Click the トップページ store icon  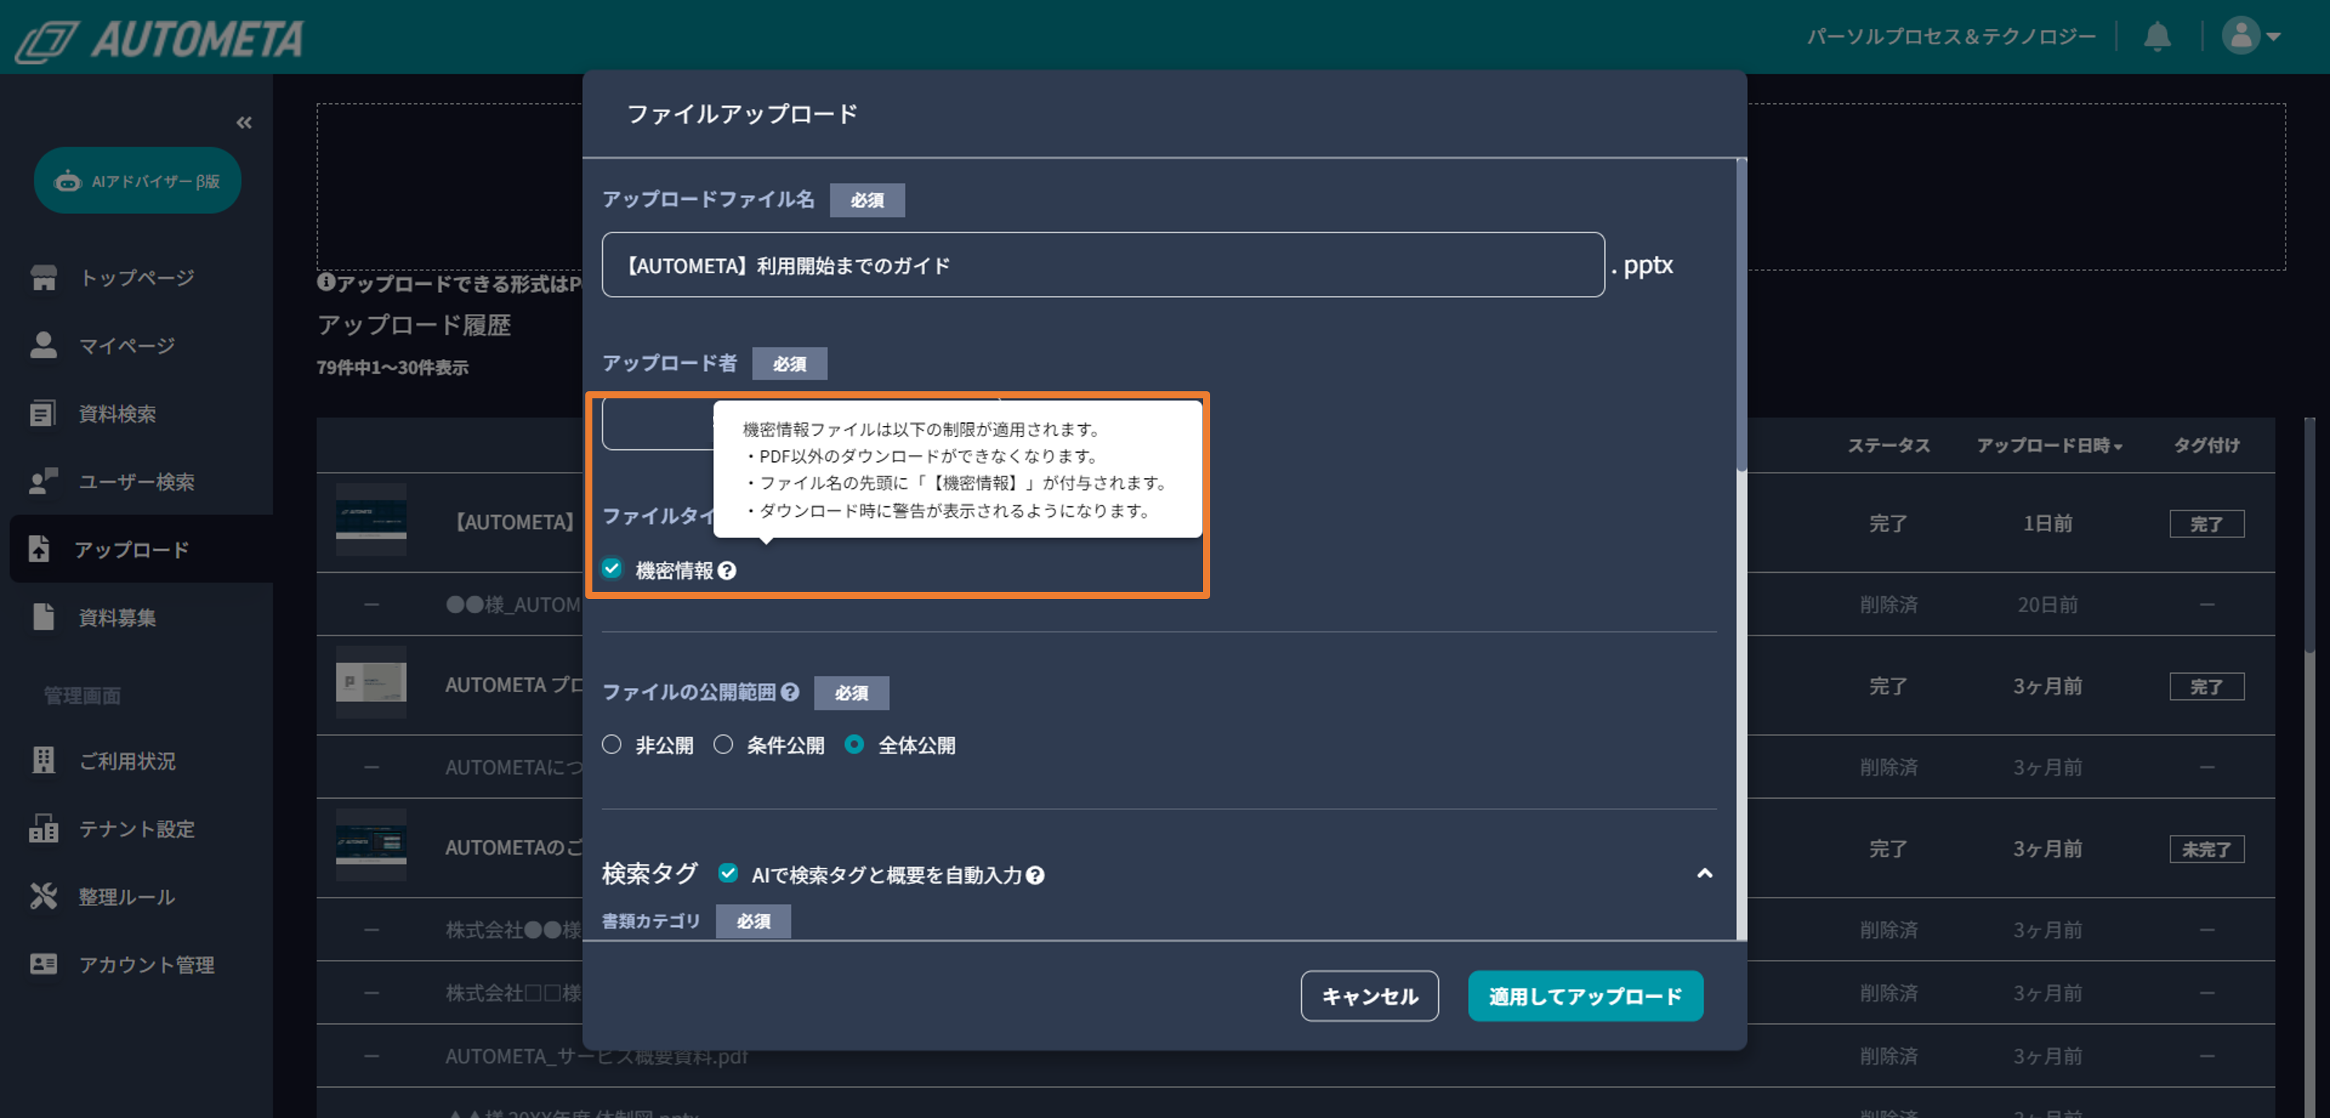point(43,278)
